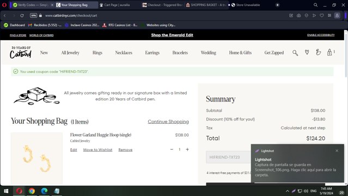Open Easy Setup settings icon
The height and width of the screenshot is (196, 348).
[x=329, y=16]
